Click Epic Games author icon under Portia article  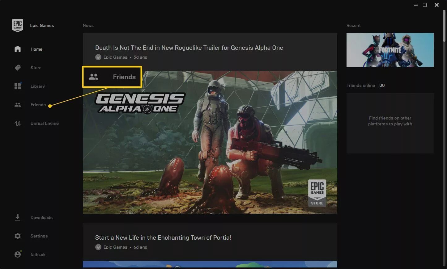click(x=98, y=247)
